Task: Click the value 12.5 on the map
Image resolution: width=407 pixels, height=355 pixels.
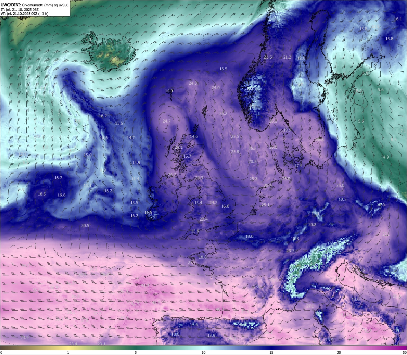Action: click(342, 200)
